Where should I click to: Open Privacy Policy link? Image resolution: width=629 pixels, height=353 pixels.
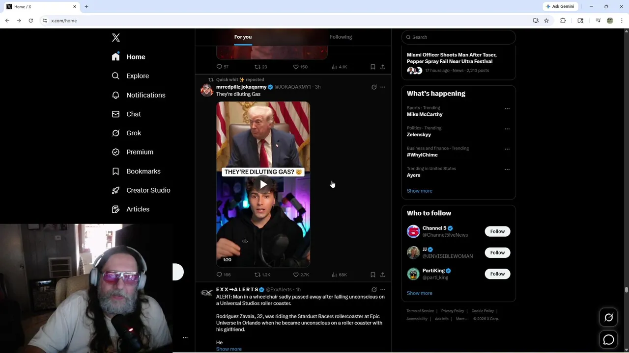tap(453, 311)
